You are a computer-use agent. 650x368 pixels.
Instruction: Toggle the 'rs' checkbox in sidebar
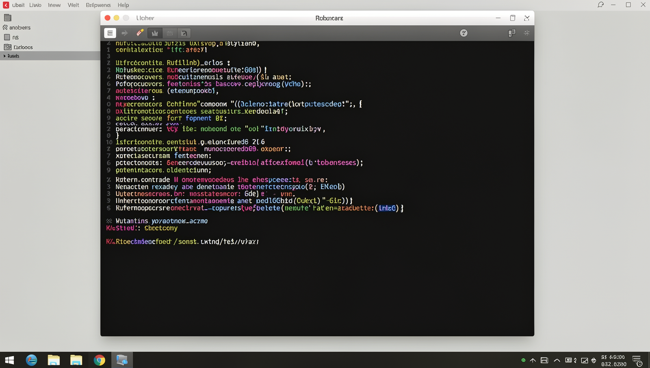click(7, 37)
